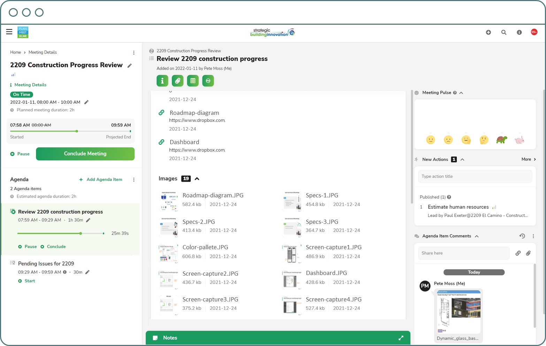
Task: Open the Agenda three-dot options menu
Action: pos(134,180)
